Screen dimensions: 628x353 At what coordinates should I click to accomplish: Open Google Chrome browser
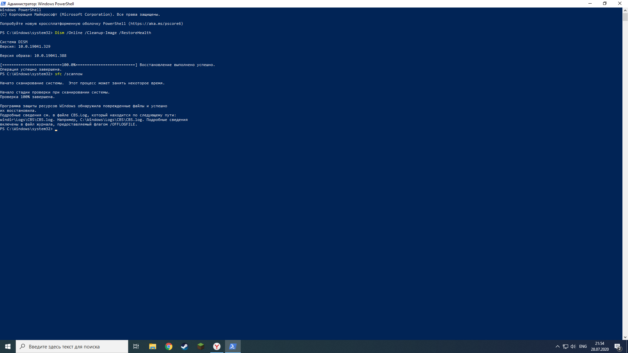(x=169, y=346)
